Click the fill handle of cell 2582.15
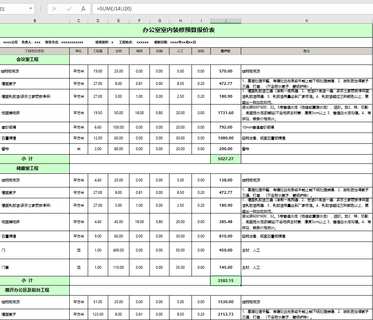 [x=241, y=285]
